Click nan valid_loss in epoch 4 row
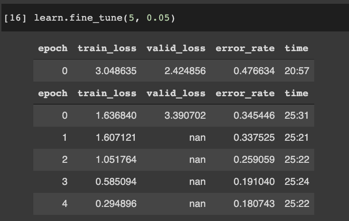The height and width of the screenshot is (221, 349). pyautogui.click(x=197, y=204)
